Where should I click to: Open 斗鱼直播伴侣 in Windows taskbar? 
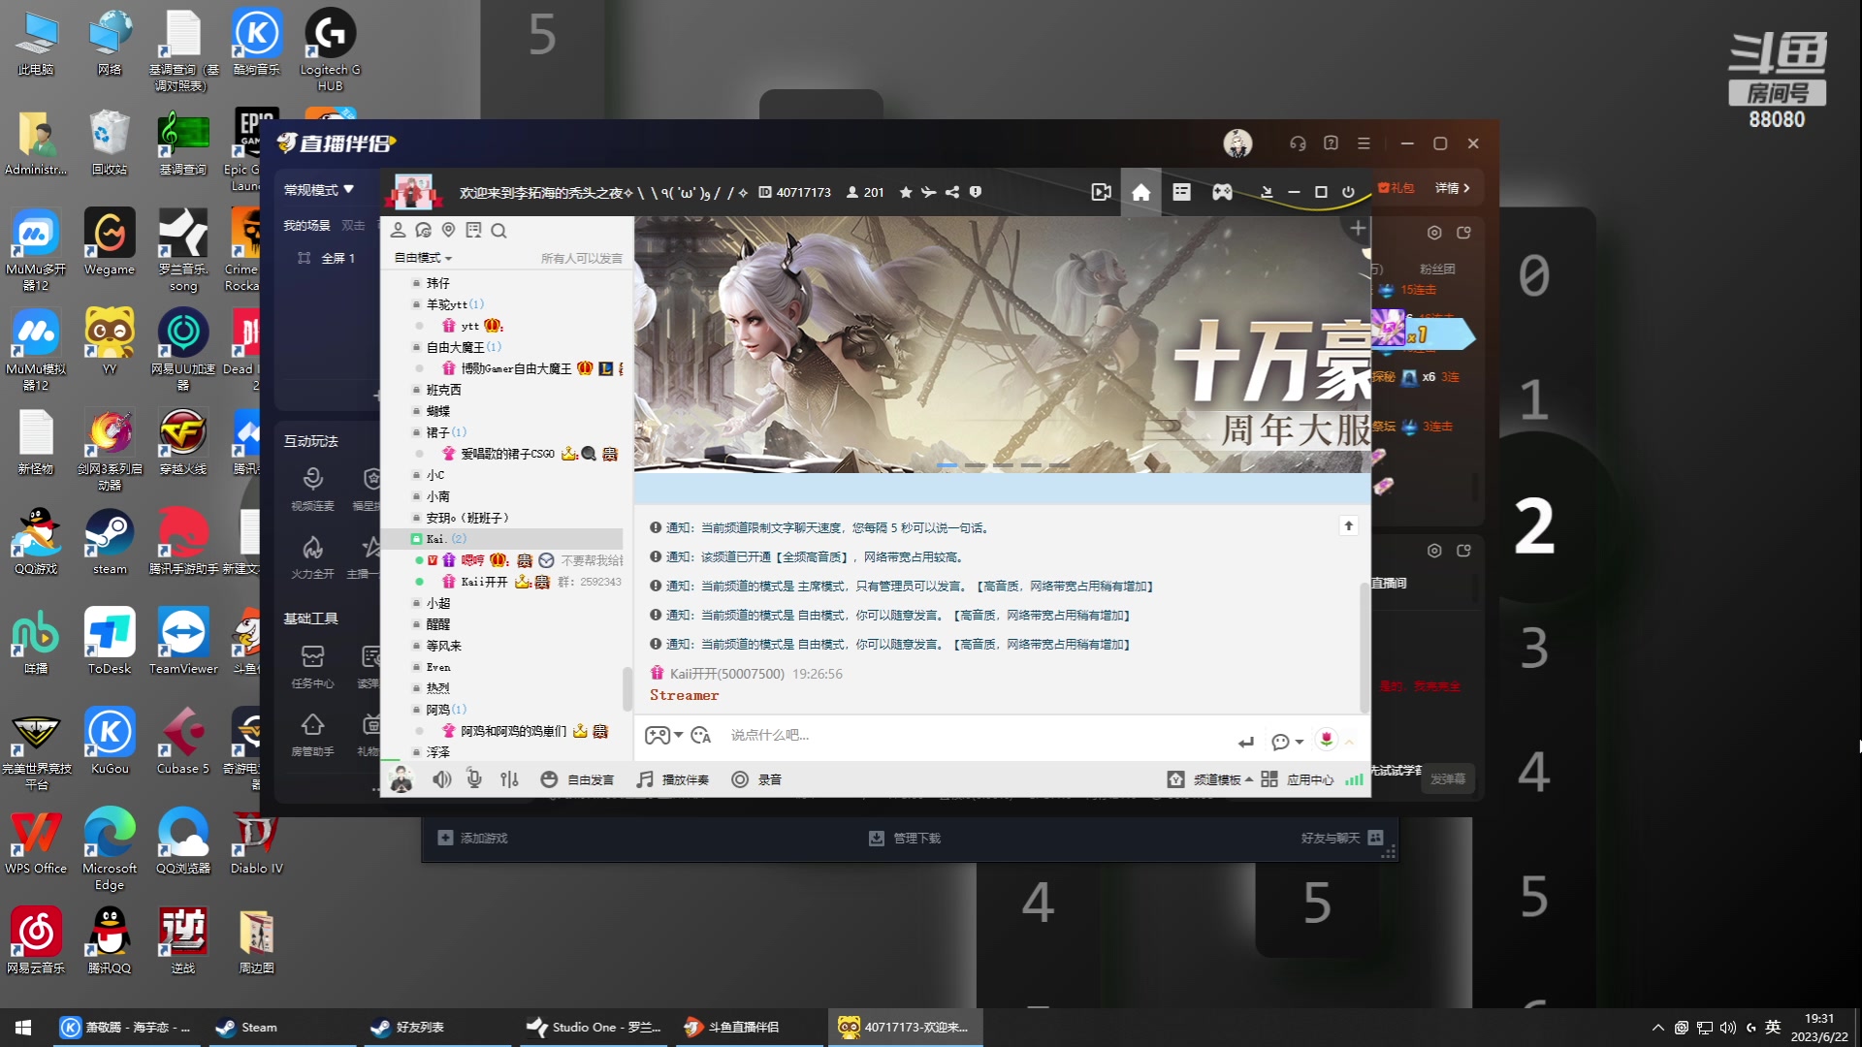[x=733, y=1028]
